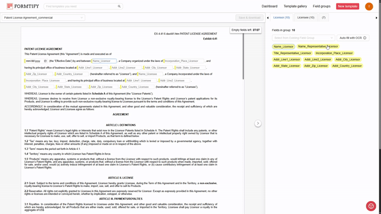
Task: Select Addr_Zip_Licensor tag in side panel
Action: coord(316,66)
